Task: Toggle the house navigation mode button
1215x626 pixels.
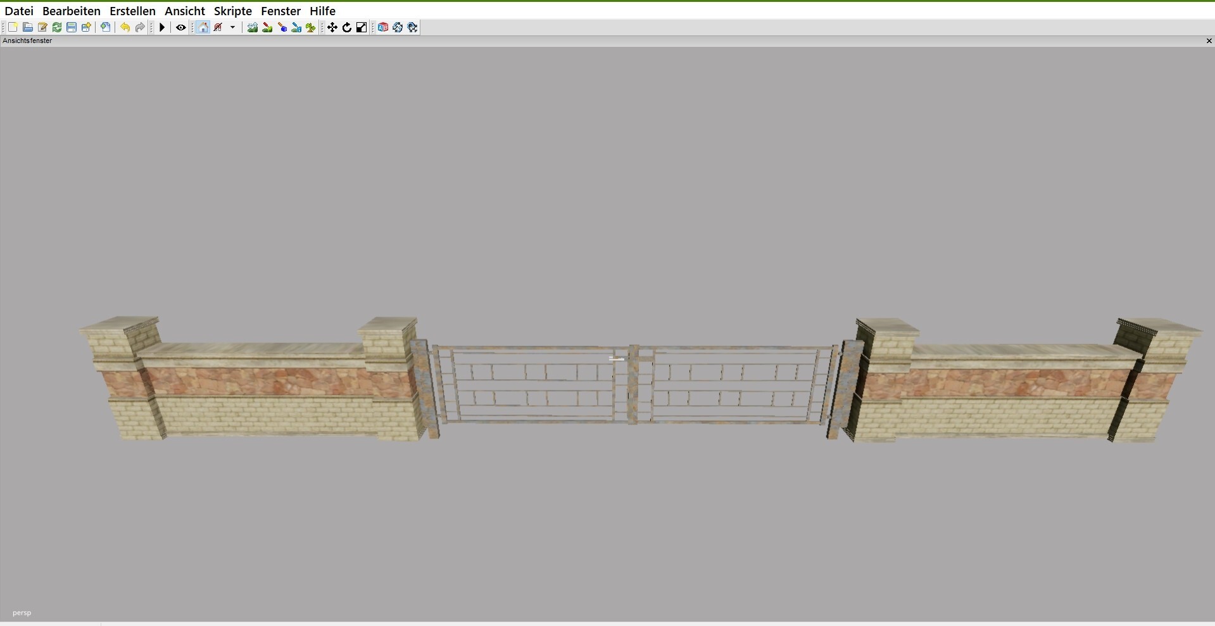Action: pos(203,27)
